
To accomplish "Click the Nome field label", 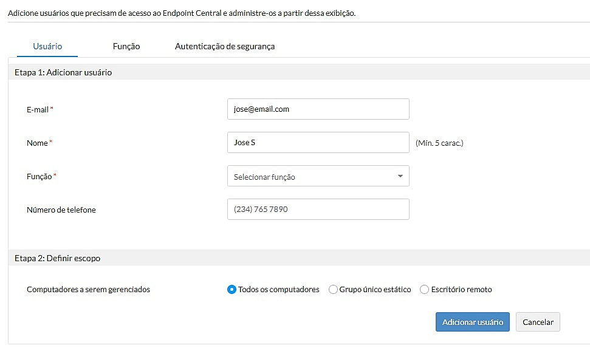I will tap(37, 143).
